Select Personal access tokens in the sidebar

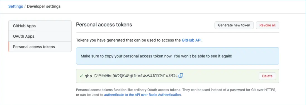[40, 47]
